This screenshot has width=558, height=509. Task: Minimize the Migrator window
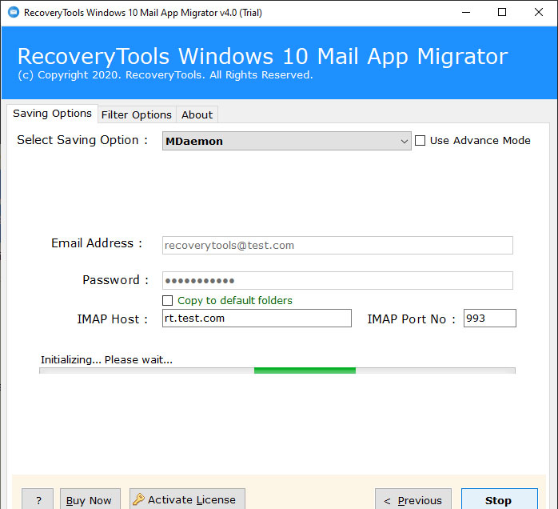tap(466, 13)
